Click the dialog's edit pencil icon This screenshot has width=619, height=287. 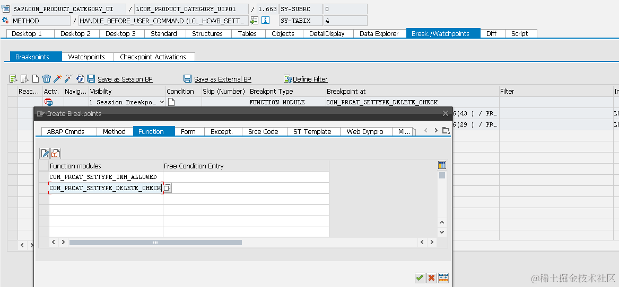[45, 154]
